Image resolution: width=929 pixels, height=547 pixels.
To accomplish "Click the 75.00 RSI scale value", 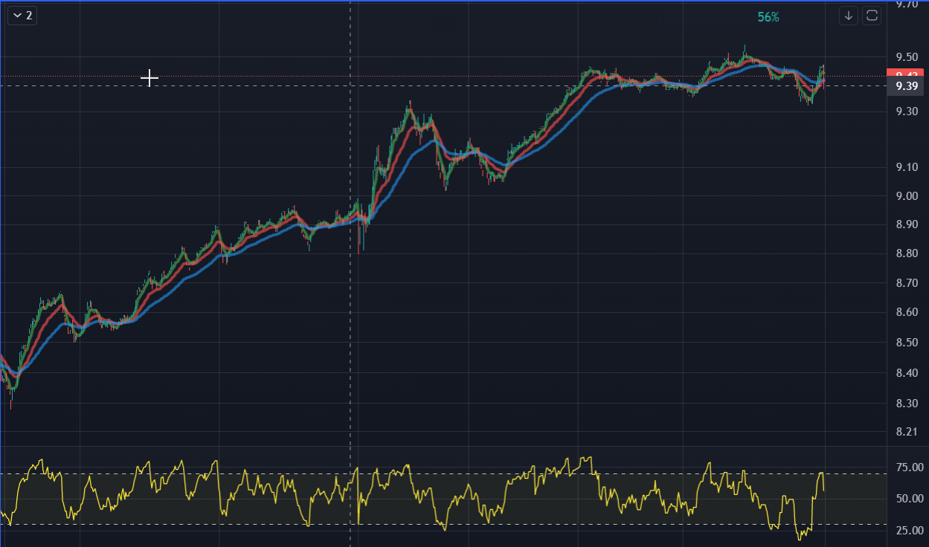I will pyautogui.click(x=909, y=467).
